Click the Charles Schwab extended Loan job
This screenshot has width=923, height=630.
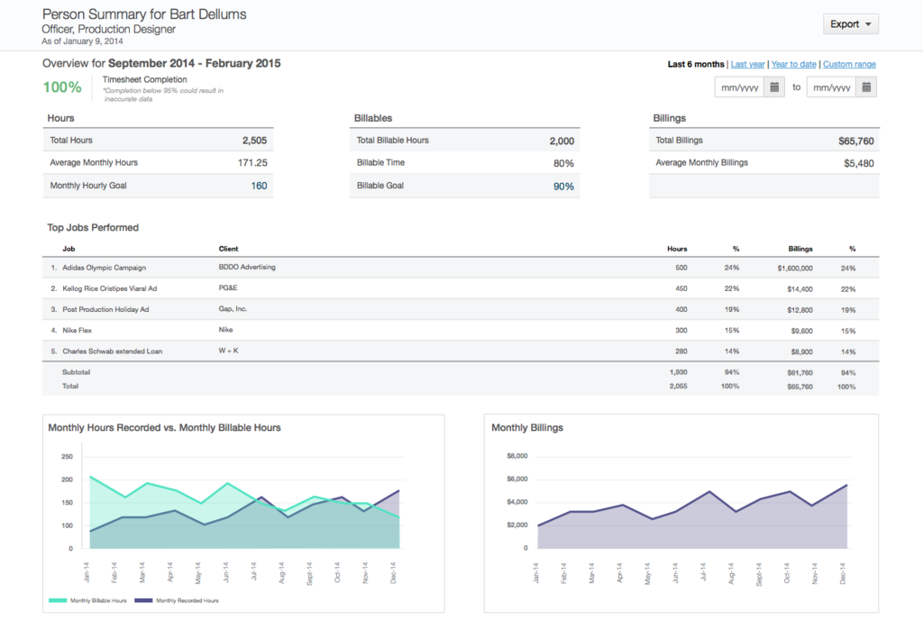point(112,351)
